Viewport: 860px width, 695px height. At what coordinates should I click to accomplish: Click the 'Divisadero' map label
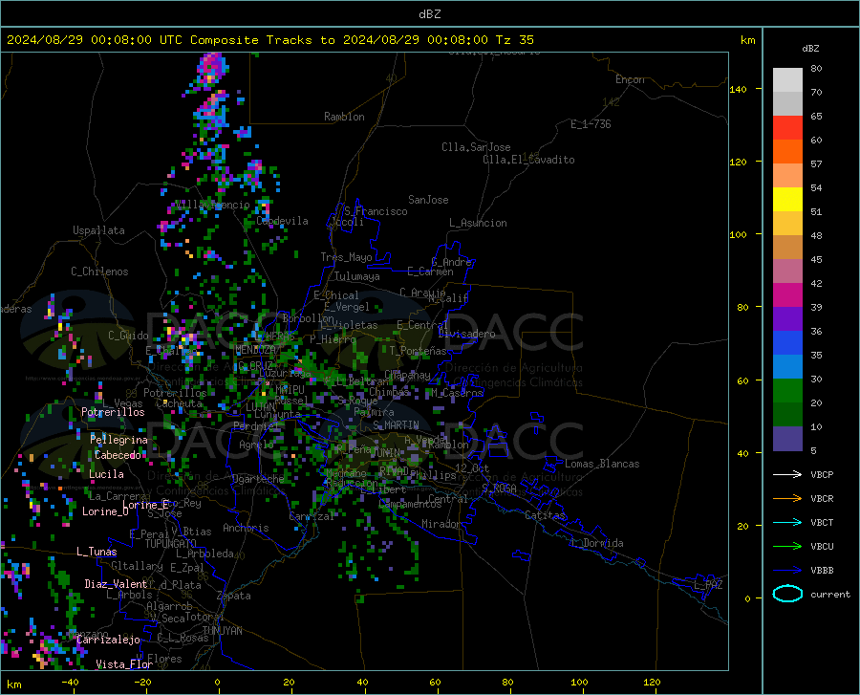[x=466, y=334]
